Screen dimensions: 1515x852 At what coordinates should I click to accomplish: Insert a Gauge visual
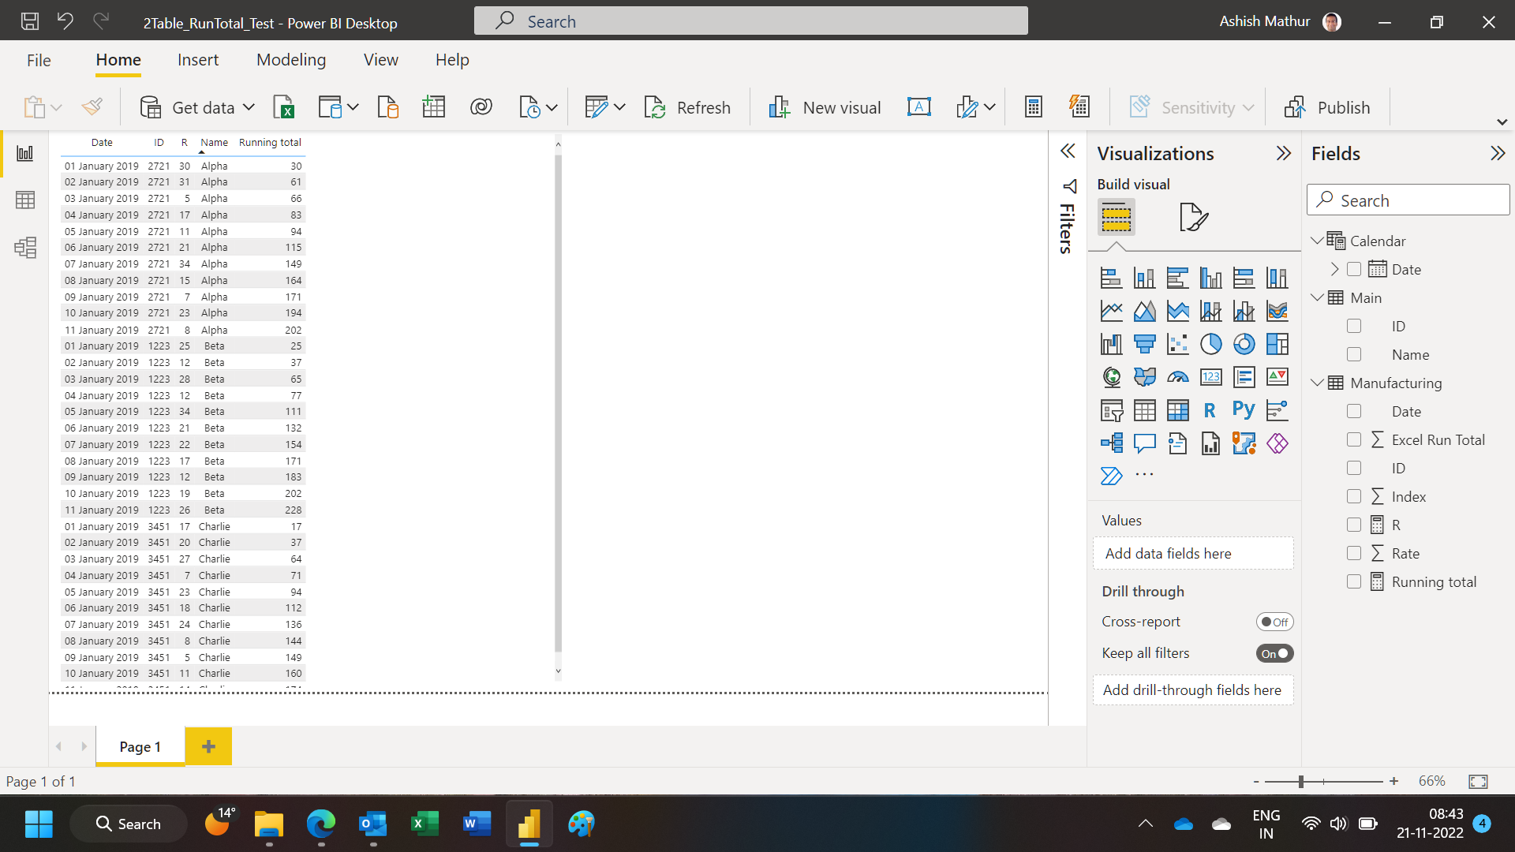(x=1177, y=377)
